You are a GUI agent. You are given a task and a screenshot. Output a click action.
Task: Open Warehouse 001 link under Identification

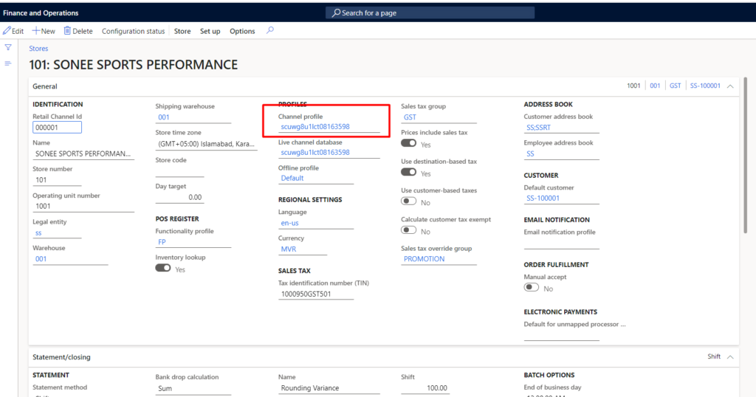(41, 259)
